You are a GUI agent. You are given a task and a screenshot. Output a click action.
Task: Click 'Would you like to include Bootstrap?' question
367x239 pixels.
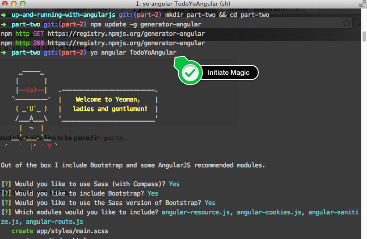(80, 193)
